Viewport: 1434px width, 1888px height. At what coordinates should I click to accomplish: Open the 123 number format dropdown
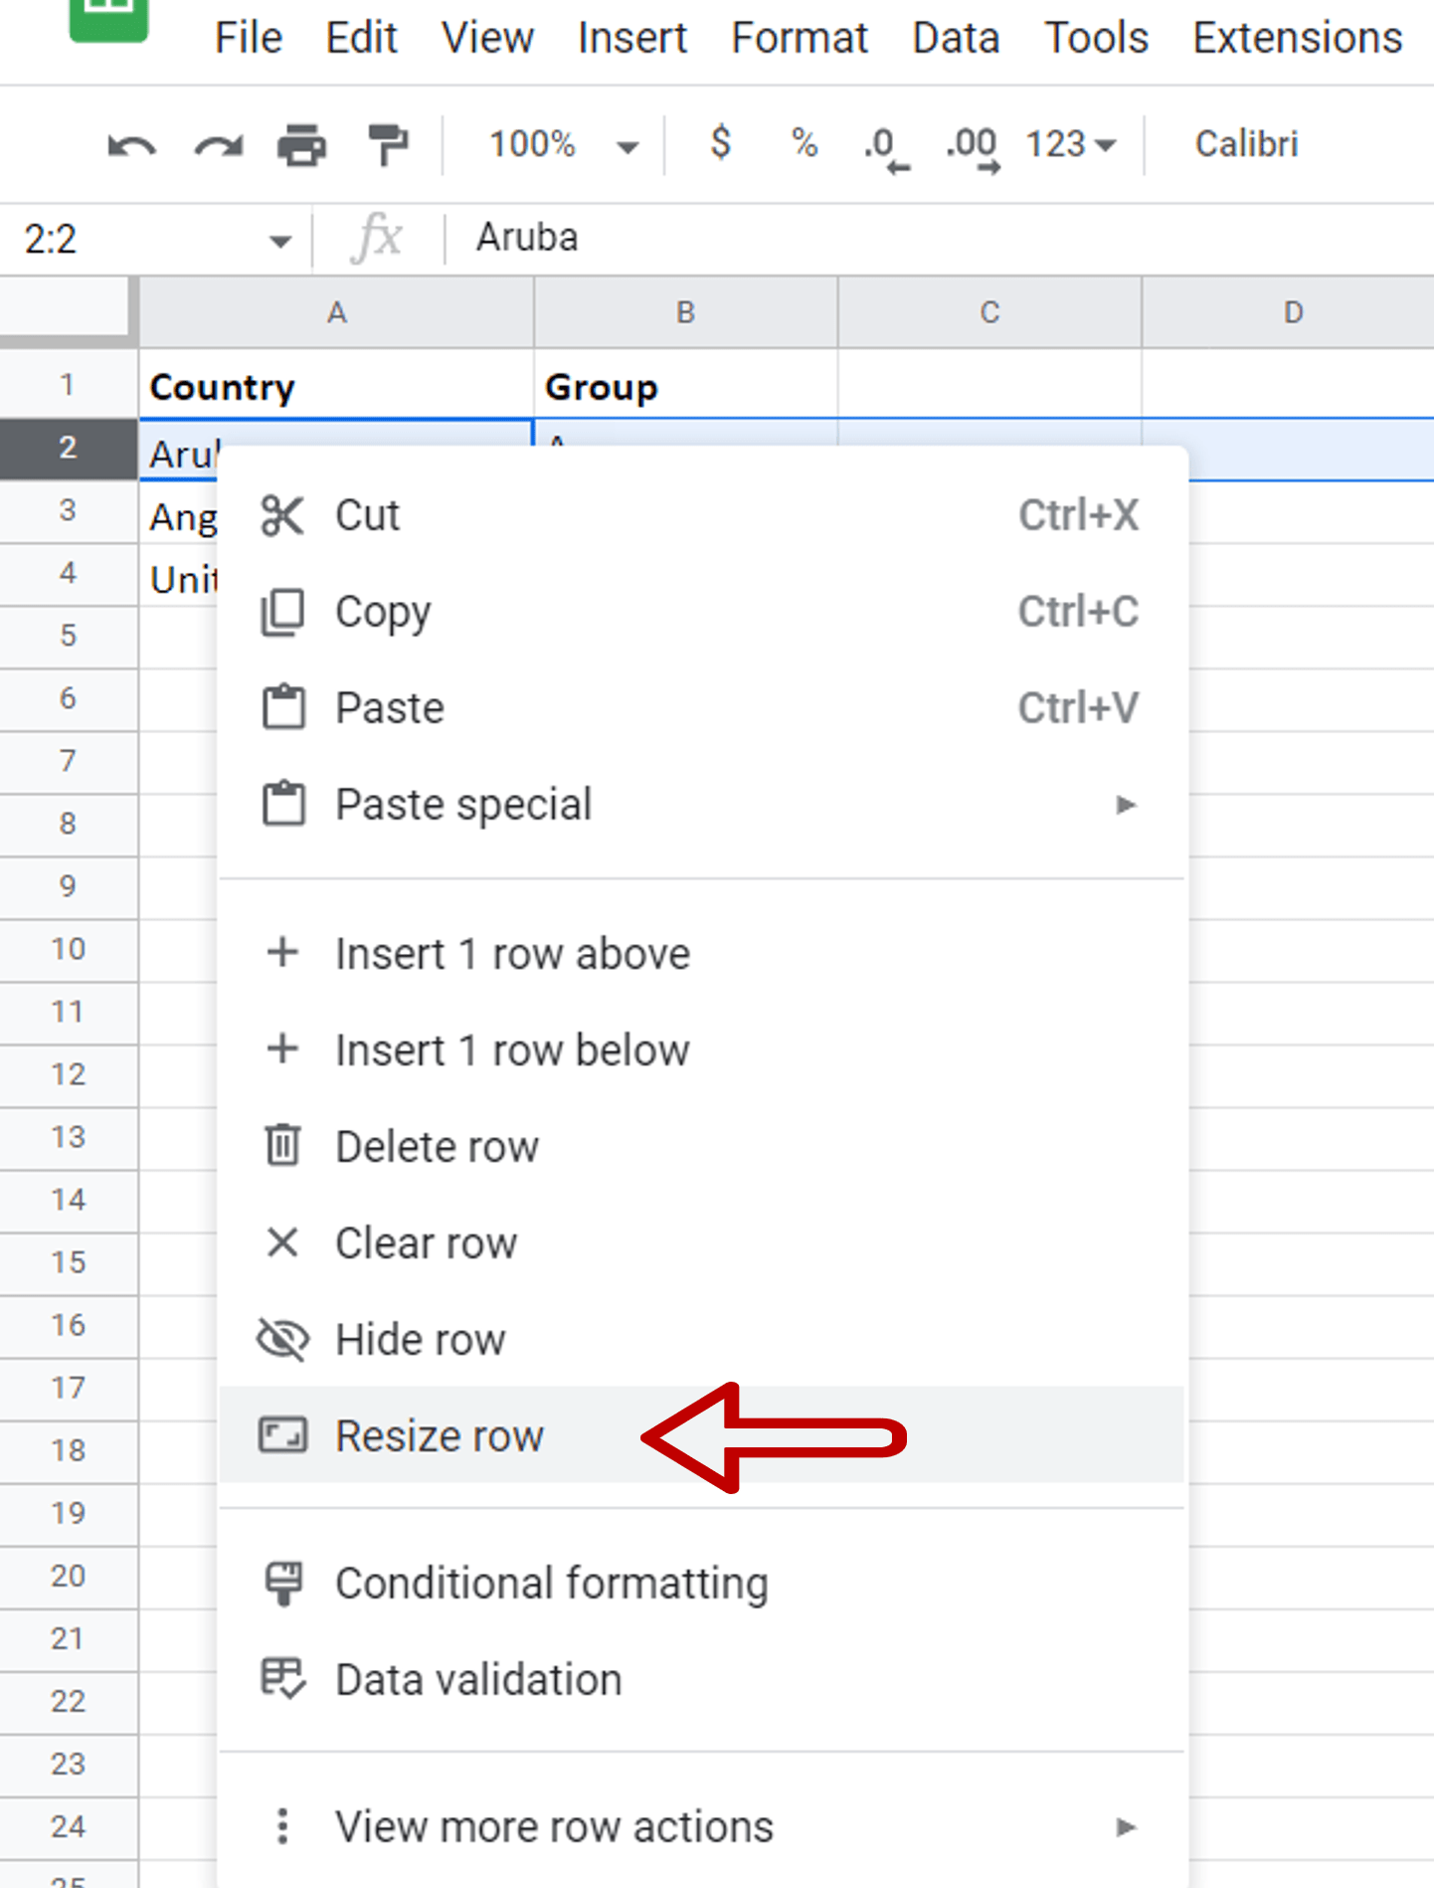[x=1070, y=145]
